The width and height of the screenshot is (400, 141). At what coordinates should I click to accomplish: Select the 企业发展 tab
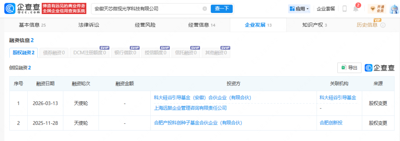258,25
